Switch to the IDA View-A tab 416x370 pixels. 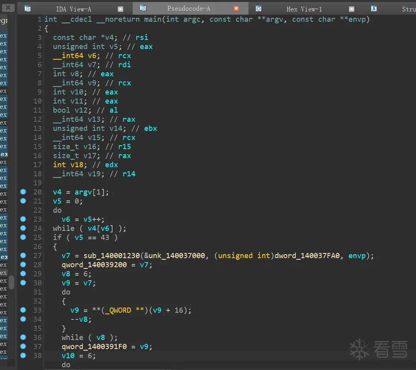pyautogui.click(x=73, y=9)
